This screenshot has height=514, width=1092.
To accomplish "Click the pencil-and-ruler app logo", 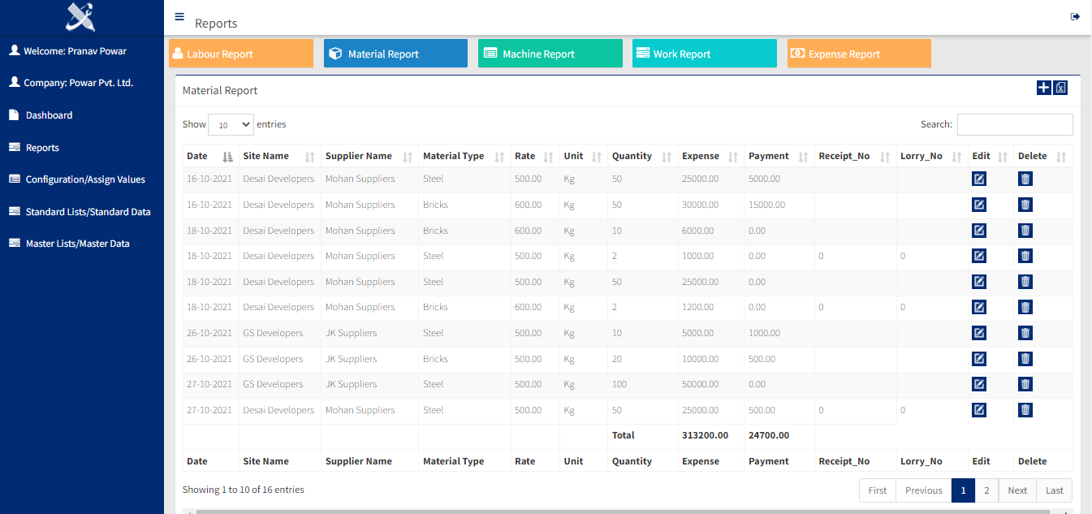I will pyautogui.click(x=80, y=16).
